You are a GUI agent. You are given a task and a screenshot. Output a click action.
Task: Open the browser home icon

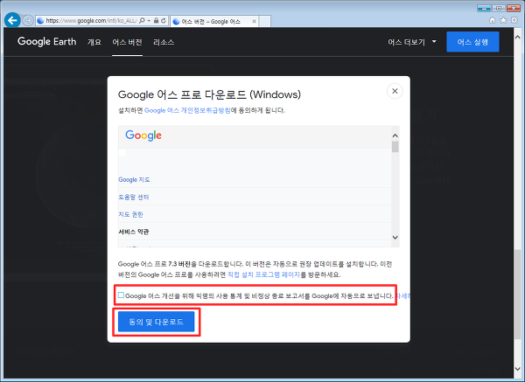pos(492,20)
